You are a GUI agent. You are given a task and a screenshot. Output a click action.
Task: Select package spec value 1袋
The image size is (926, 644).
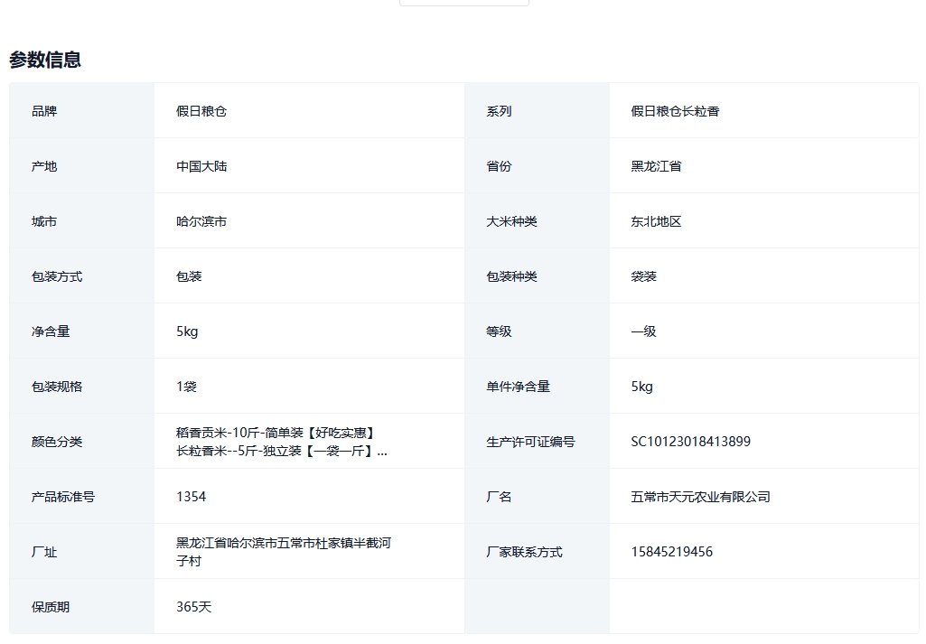pyautogui.click(x=187, y=387)
